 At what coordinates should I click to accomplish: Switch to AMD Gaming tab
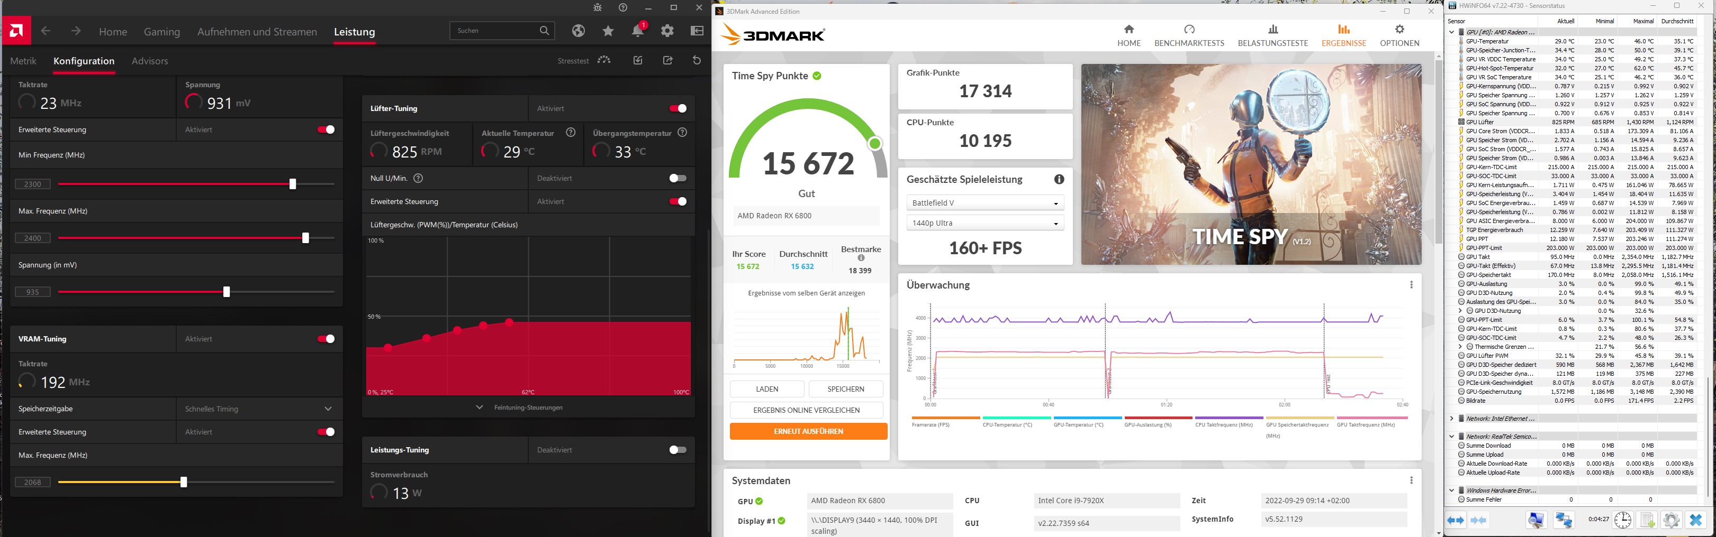point(162,32)
